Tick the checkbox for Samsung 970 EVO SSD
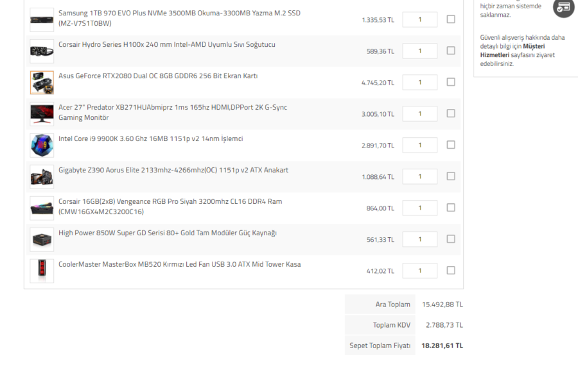578x368 pixels. click(x=451, y=19)
